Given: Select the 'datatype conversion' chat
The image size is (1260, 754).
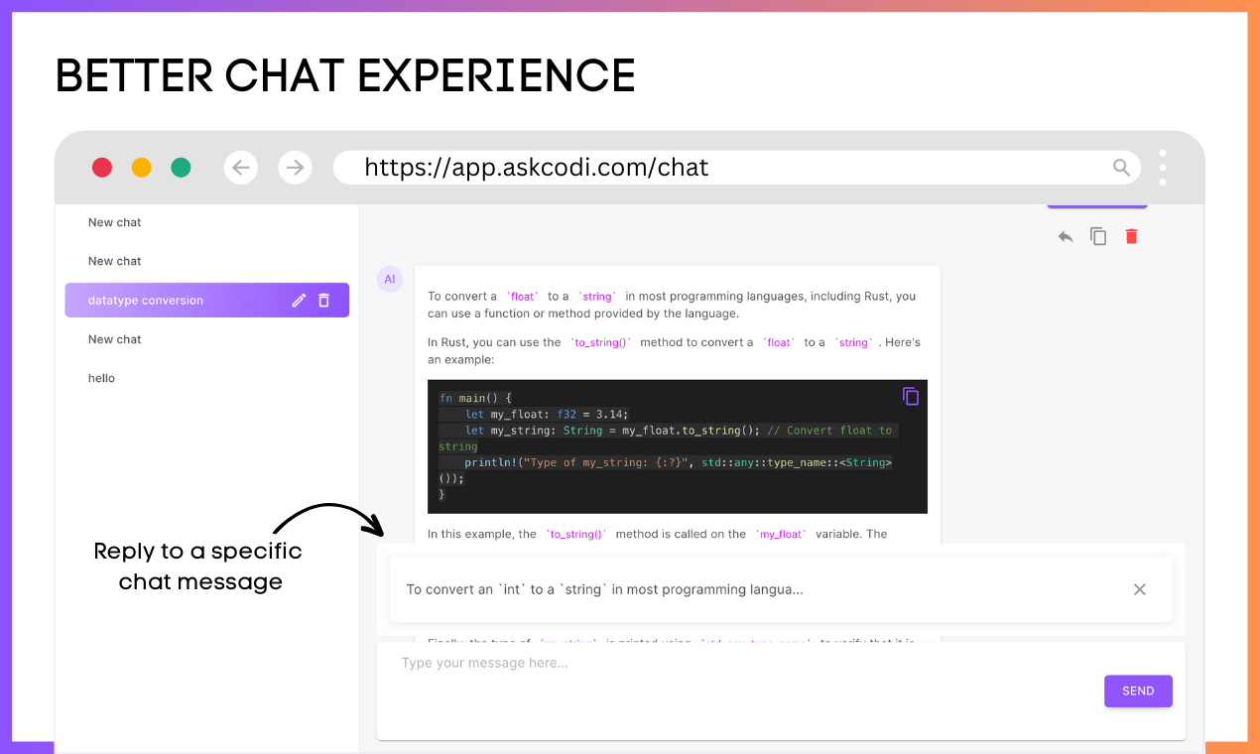Looking at the screenshot, I should 146,301.
